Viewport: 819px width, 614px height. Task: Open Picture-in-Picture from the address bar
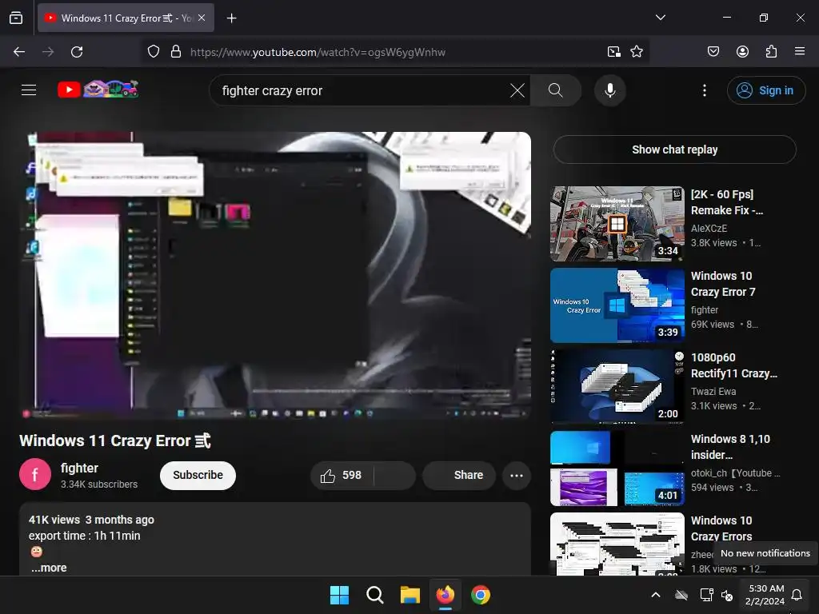(613, 52)
